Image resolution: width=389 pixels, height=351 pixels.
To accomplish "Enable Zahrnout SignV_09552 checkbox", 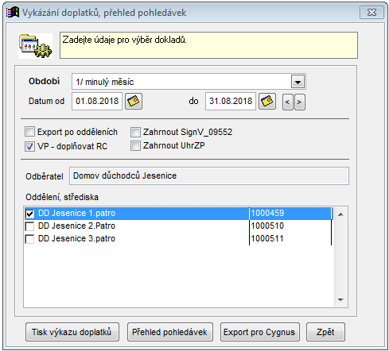I will pos(135,132).
